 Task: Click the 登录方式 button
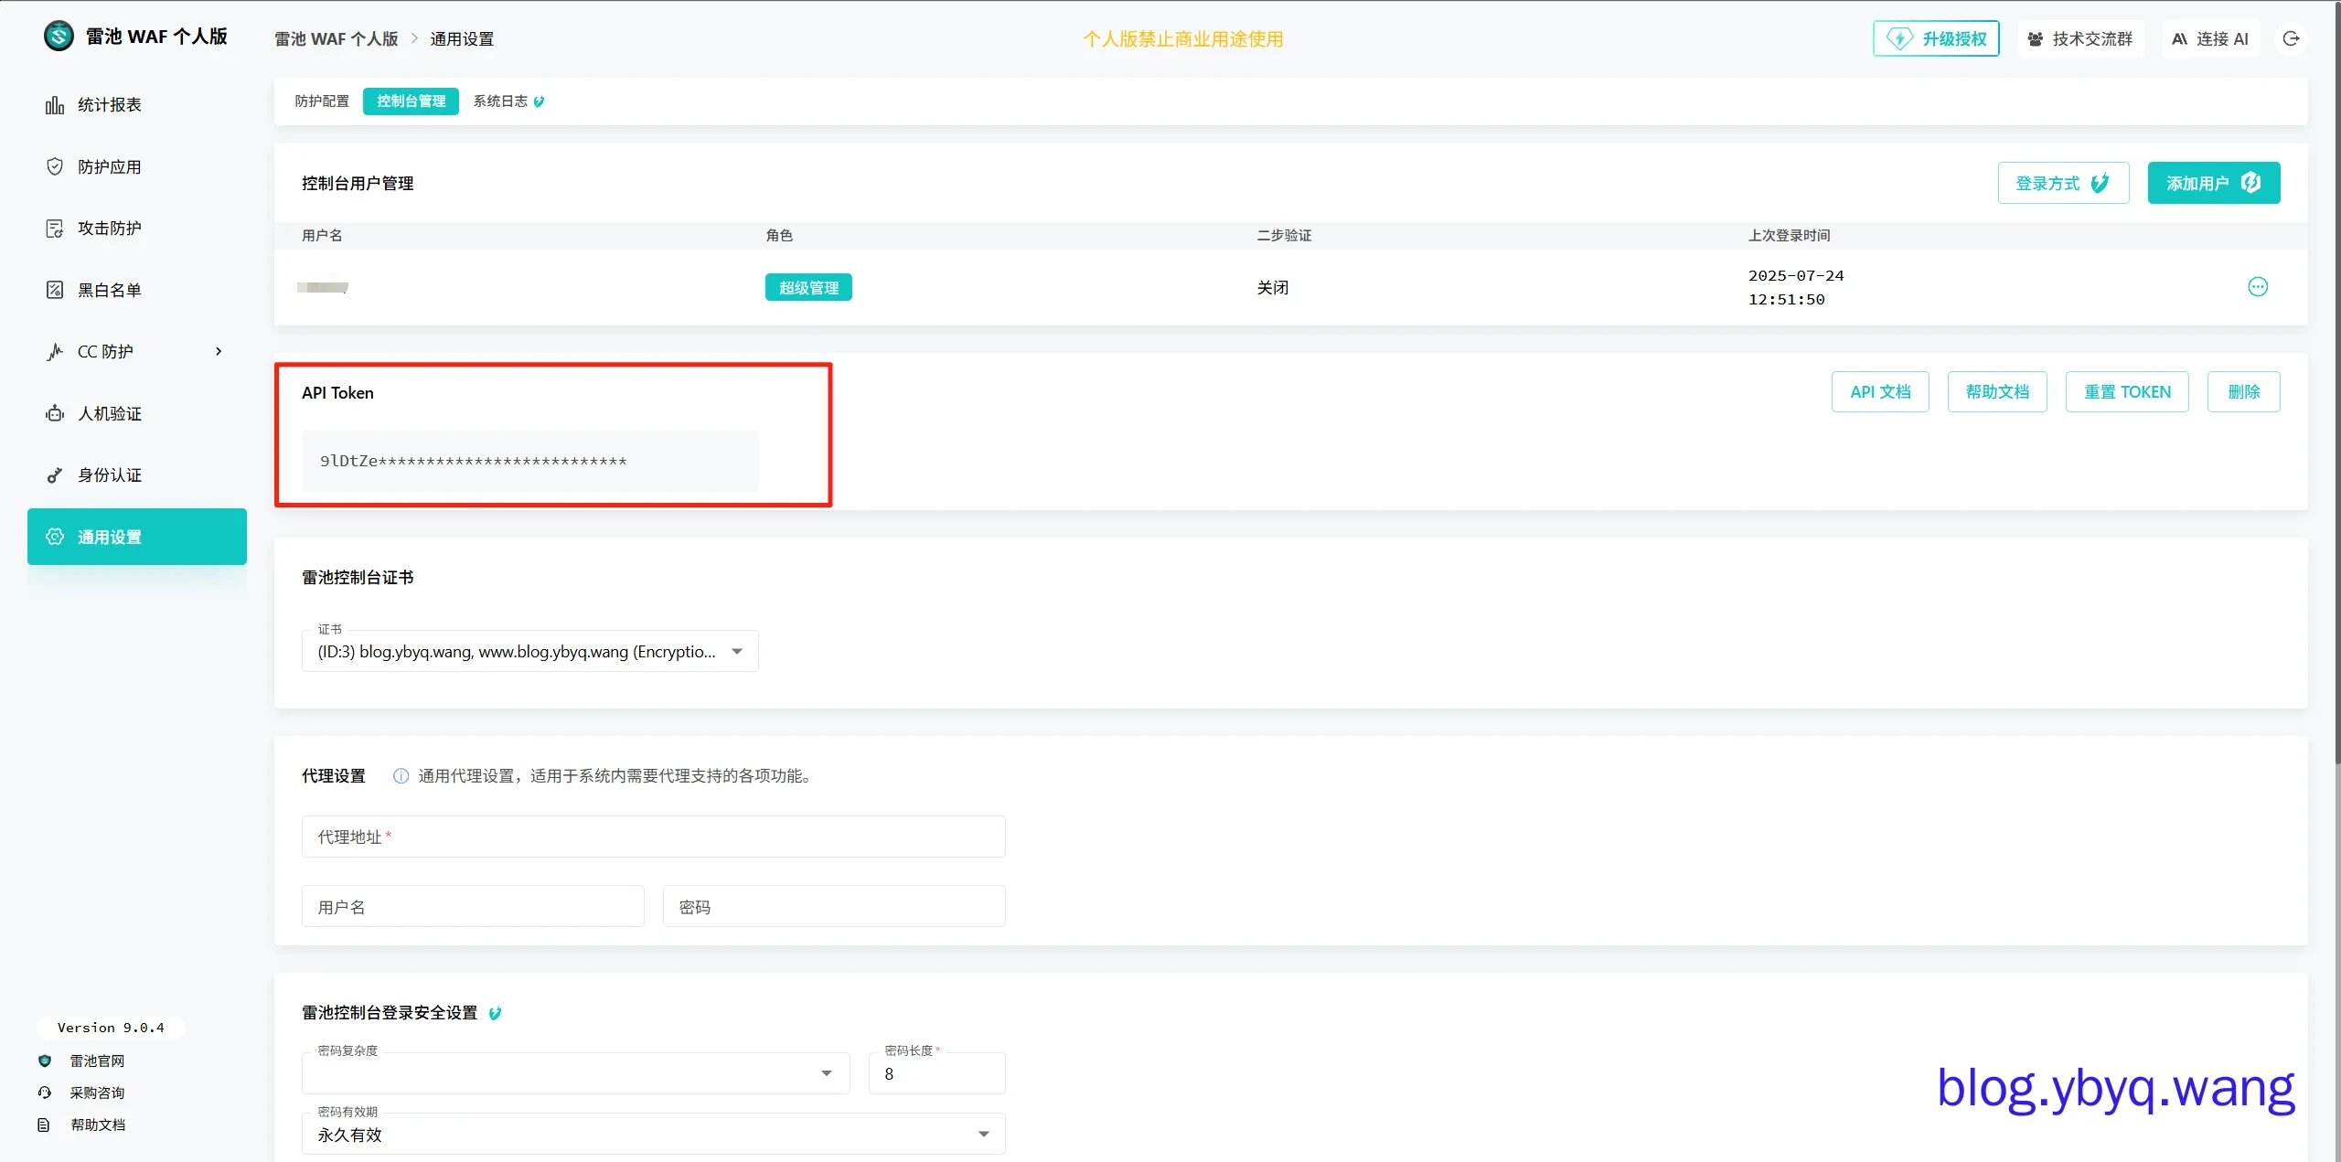click(2063, 183)
